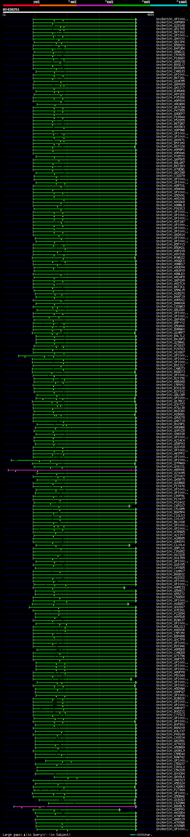Screen dimensions: 190x837
Task: Select hit UniRef100_P08570
Action: (170, 156)
